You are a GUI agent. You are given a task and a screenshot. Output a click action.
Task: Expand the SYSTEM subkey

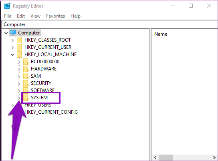(19, 98)
